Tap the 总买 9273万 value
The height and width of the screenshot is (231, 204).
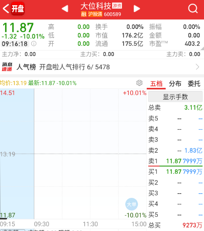(192, 225)
